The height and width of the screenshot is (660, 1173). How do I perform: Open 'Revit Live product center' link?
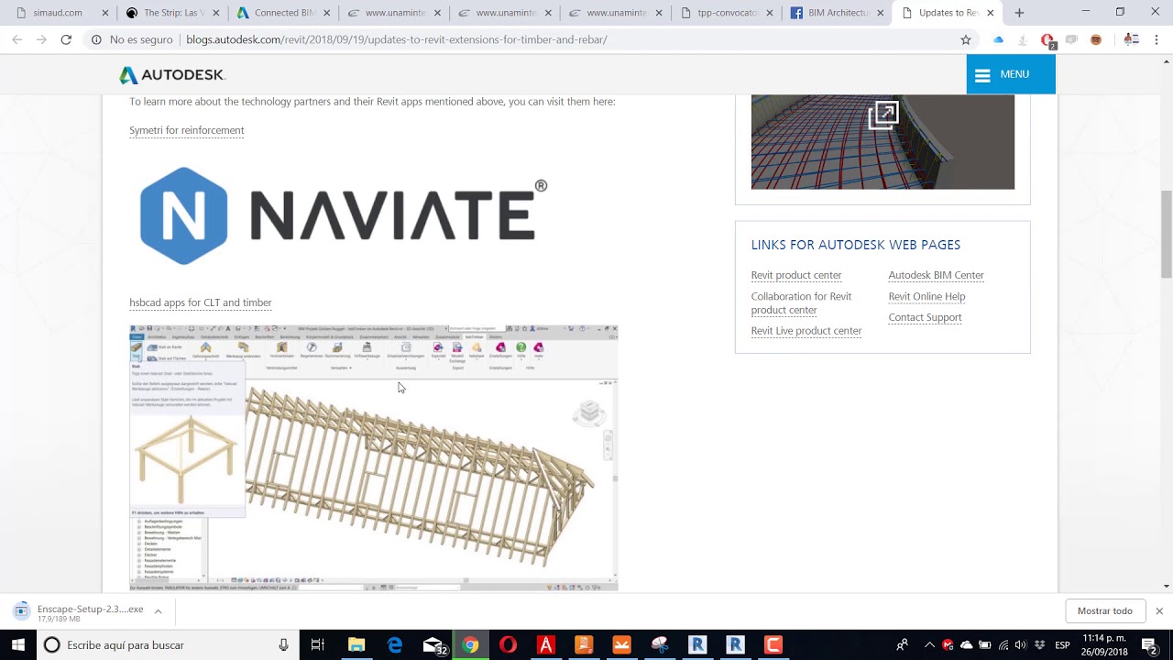tap(806, 331)
